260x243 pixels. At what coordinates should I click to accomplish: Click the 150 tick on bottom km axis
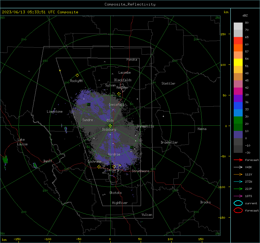pyautogui.click(x=201, y=239)
